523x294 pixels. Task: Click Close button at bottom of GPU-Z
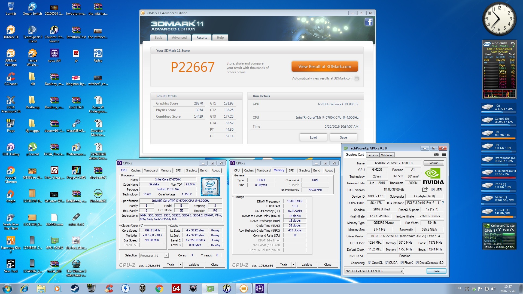coord(436,271)
